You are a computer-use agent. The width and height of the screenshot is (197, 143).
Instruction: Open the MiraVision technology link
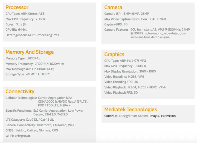[x=168, y=116]
